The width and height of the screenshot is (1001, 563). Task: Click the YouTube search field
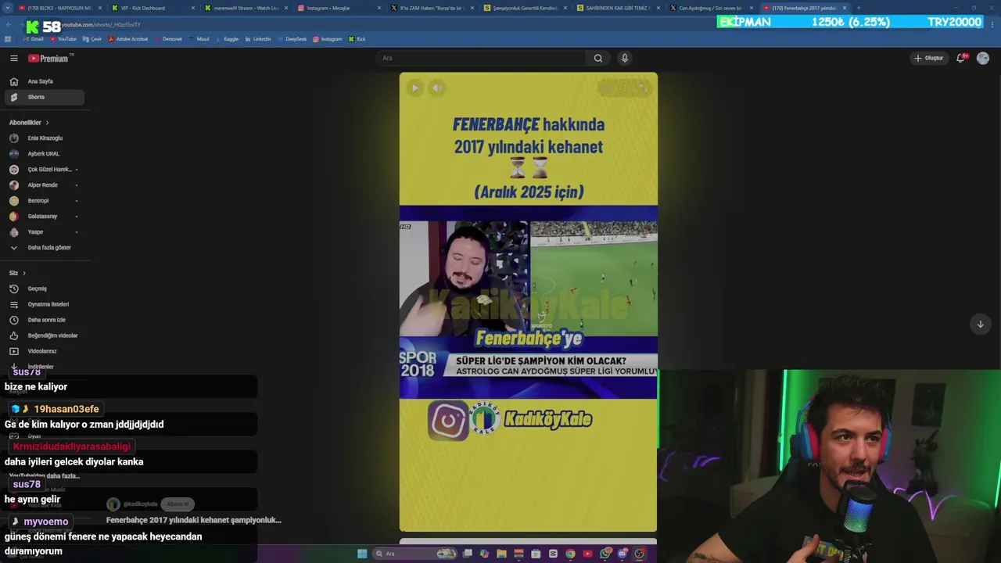pos(480,58)
